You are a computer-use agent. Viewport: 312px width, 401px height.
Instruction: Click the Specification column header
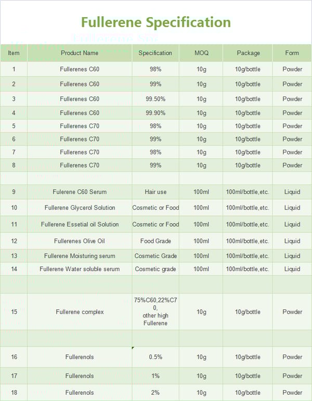coord(155,53)
